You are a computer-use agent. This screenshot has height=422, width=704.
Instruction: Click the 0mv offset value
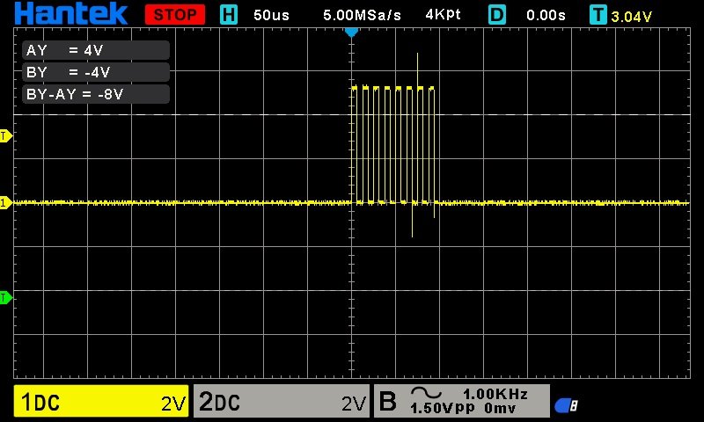click(500, 408)
